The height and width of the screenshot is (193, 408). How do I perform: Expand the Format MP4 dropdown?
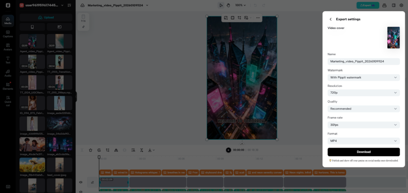click(x=363, y=141)
